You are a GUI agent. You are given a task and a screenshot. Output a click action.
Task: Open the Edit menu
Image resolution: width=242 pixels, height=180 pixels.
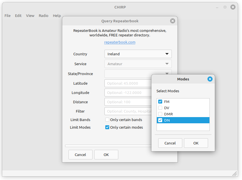coord(18,16)
